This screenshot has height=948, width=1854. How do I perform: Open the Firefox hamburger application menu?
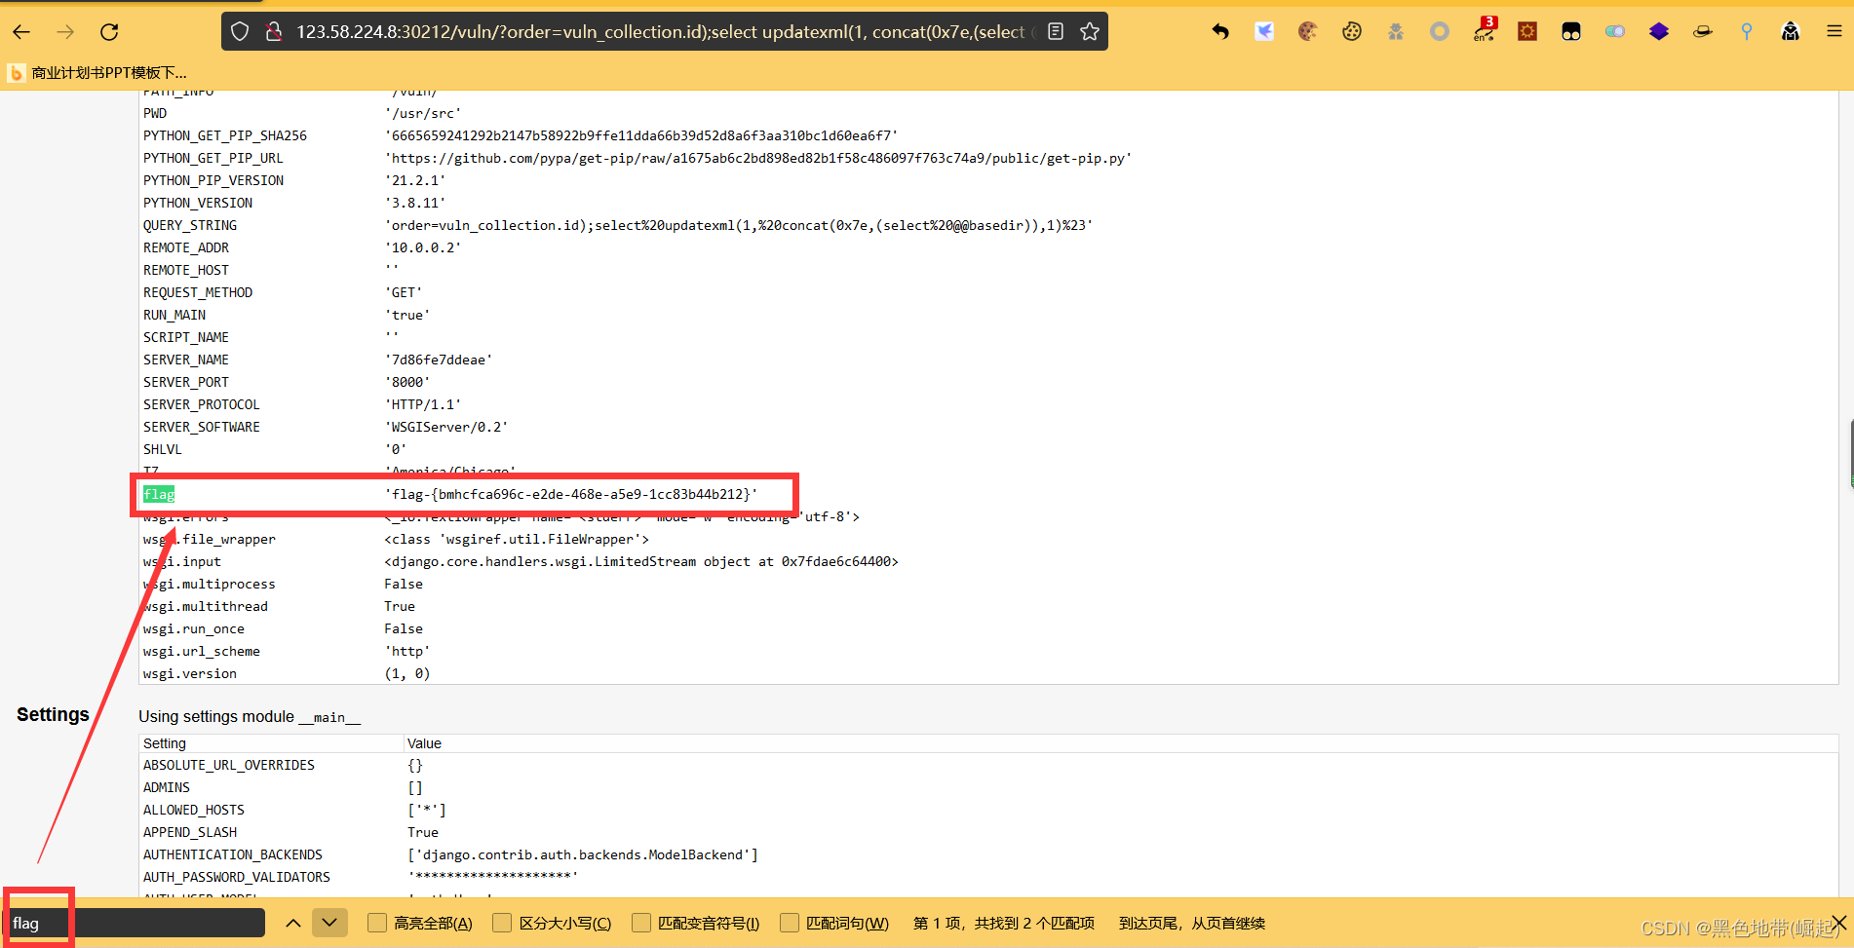pos(1833,30)
